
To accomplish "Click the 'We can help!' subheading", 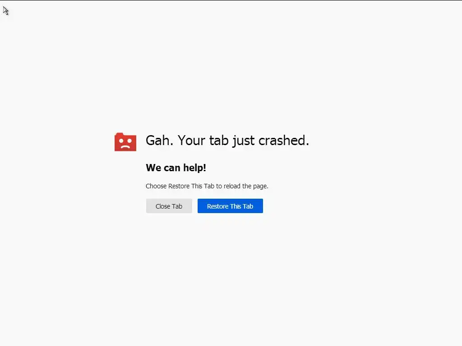I will coord(176,168).
